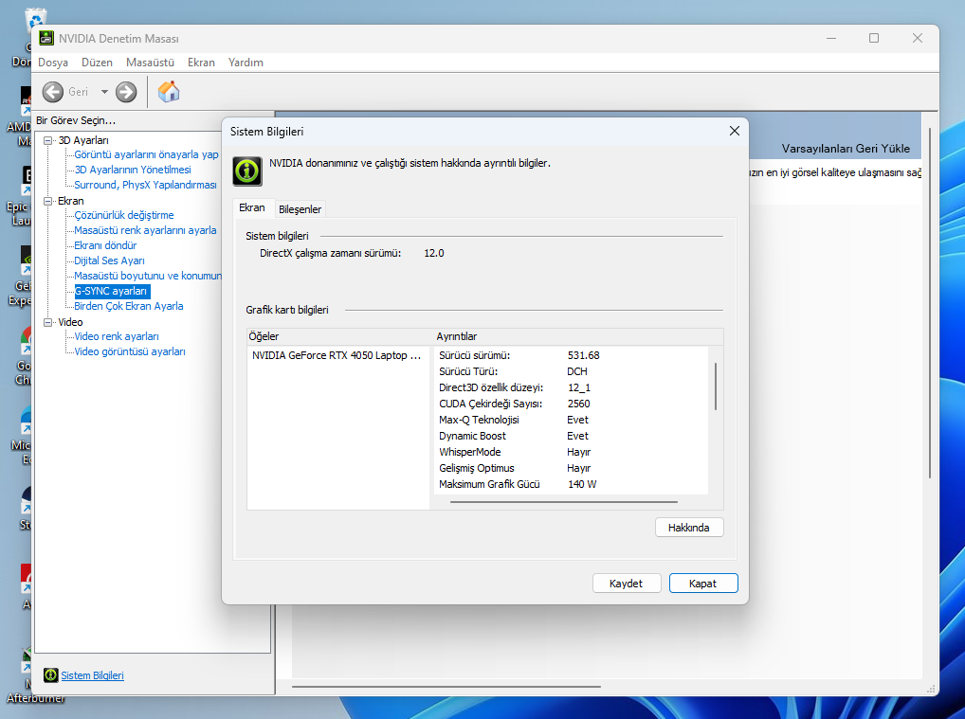This screenshot has height=719, width=965.
Task: Select Dijital Ses Ayarı
Action: 109,261
